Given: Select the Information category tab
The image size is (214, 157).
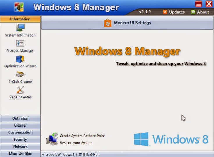Looking at the screenshot, I should coord(20,19).
